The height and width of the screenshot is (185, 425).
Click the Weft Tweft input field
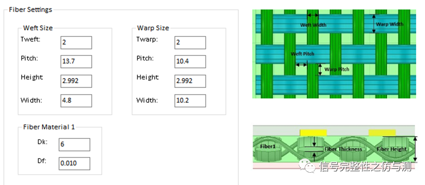[76, 43]
